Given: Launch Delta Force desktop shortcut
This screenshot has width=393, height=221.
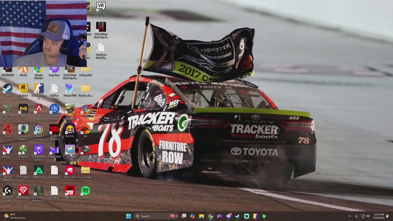Looking at the screenshot, I should [39, 172].
